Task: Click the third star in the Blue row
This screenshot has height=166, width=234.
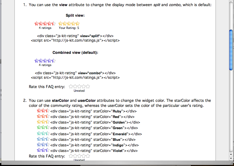Action: (x=47, y=139)
